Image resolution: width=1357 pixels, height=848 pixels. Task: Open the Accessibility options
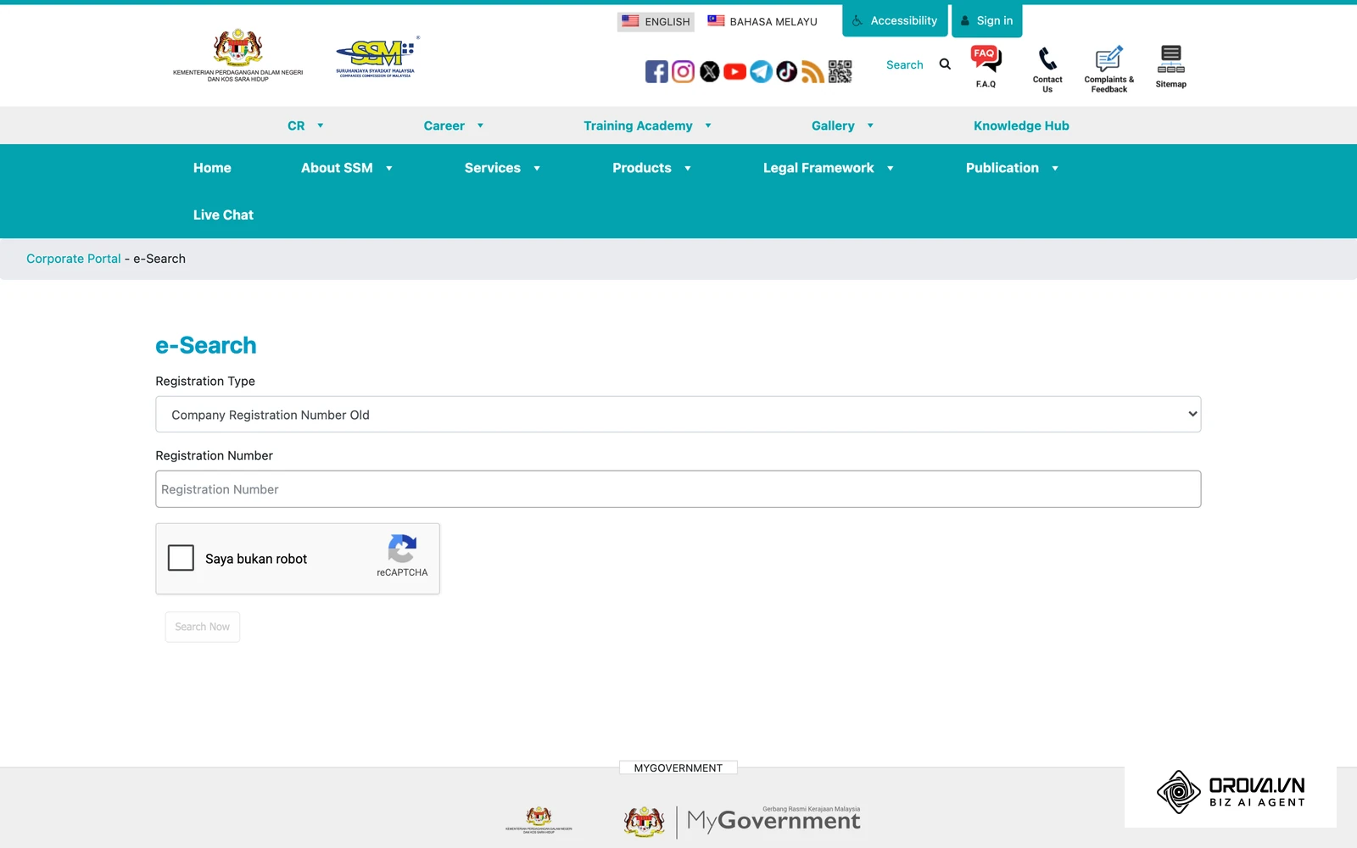[895, 20]
